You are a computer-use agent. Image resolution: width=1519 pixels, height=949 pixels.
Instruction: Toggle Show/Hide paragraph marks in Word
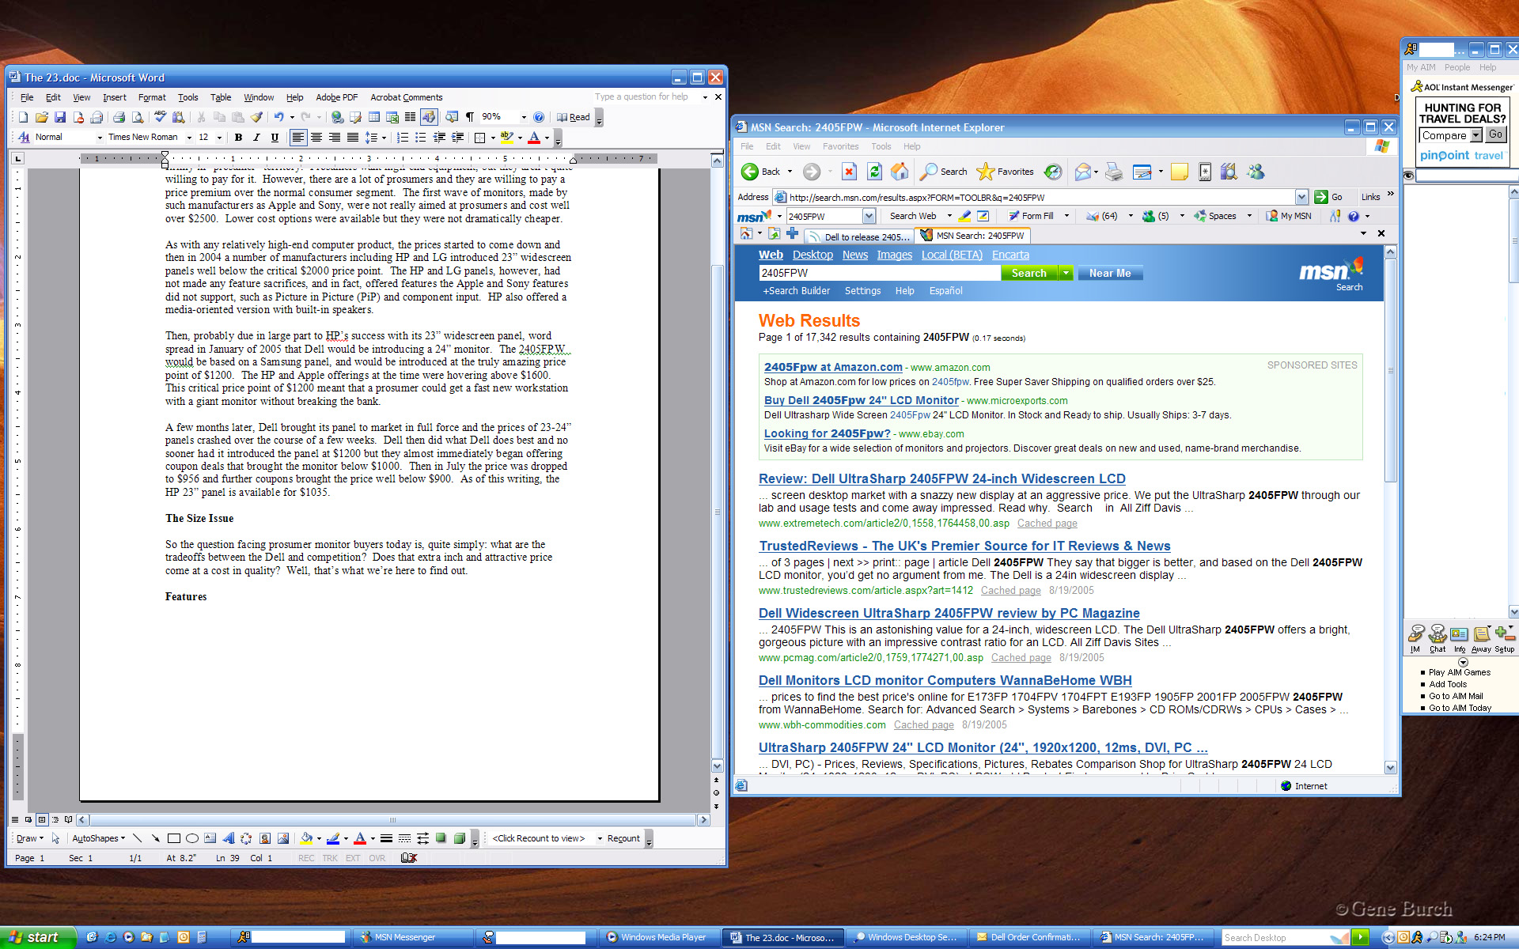pyautogui.click(x=469, y=117)
